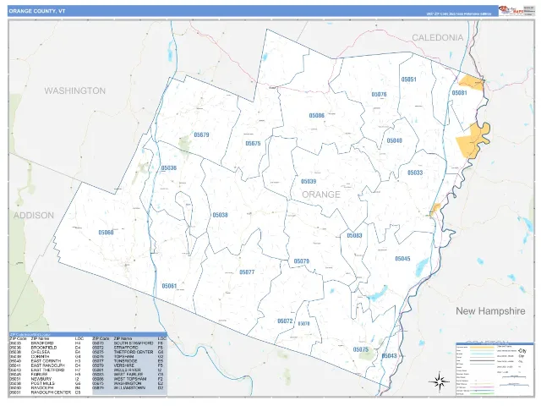Select ZIP code label 05061 on the map
This screenshot has height=406, width=541.
tap(169, 286)
